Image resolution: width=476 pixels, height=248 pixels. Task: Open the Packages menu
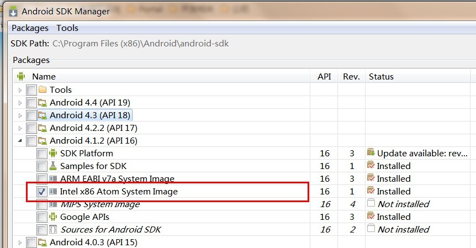pos(30,28)
